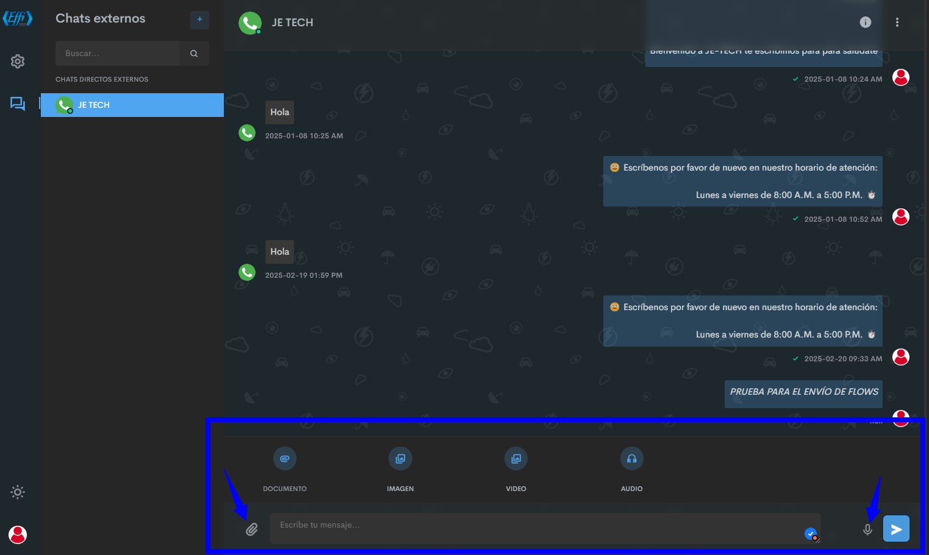The image size is (929, 555).
Task: Open the settings gear in the left sidebar
Action: (x=18, y=62)
